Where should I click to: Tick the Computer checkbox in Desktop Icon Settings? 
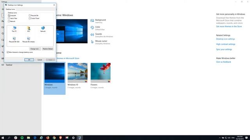[x=9, y=16]
